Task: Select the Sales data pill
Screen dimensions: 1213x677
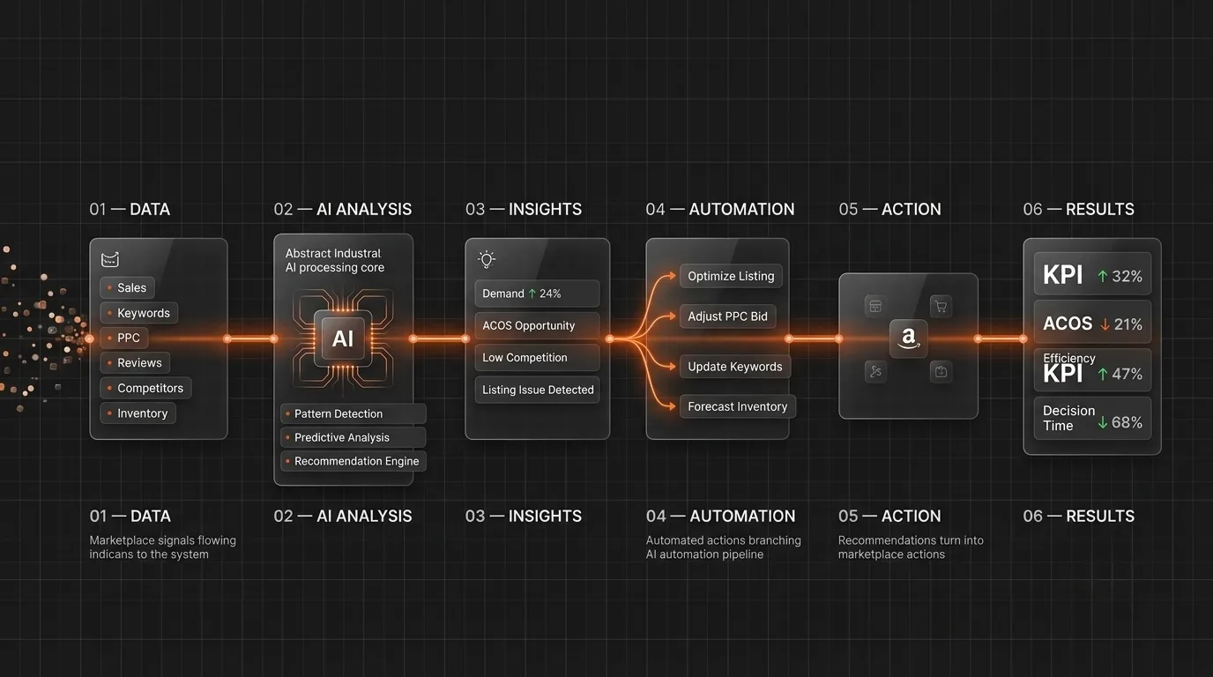Action: point(128,287)
